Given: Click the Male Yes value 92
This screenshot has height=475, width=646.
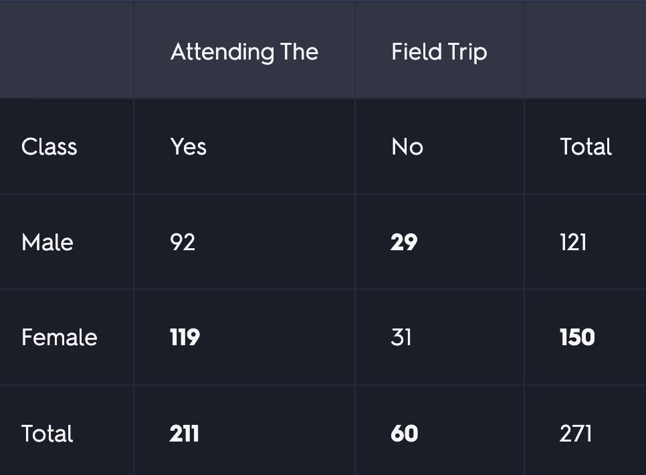Looking at the screenshot, I should point(183,242).
